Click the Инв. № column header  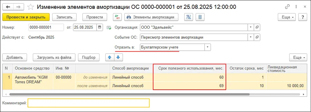point(64,68)
